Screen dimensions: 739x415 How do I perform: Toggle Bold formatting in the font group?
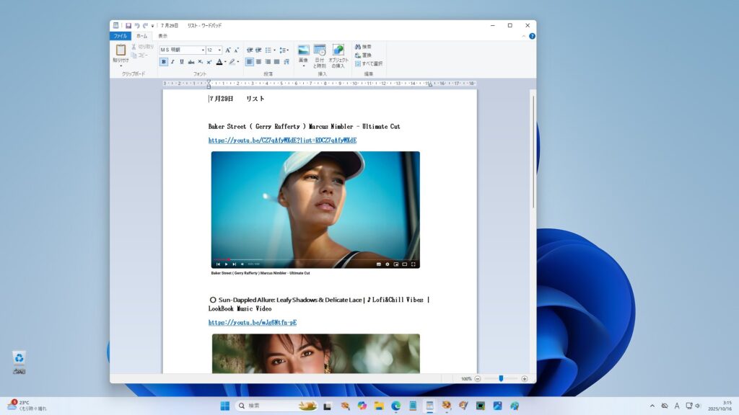coord(164,62)
